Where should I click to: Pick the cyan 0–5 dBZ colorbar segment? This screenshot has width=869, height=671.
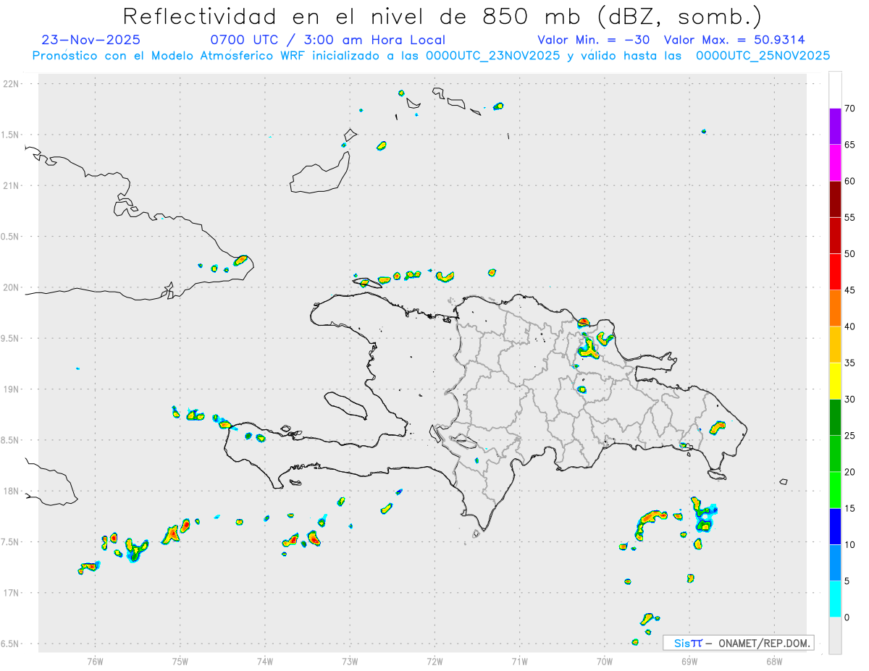[835, 599]
